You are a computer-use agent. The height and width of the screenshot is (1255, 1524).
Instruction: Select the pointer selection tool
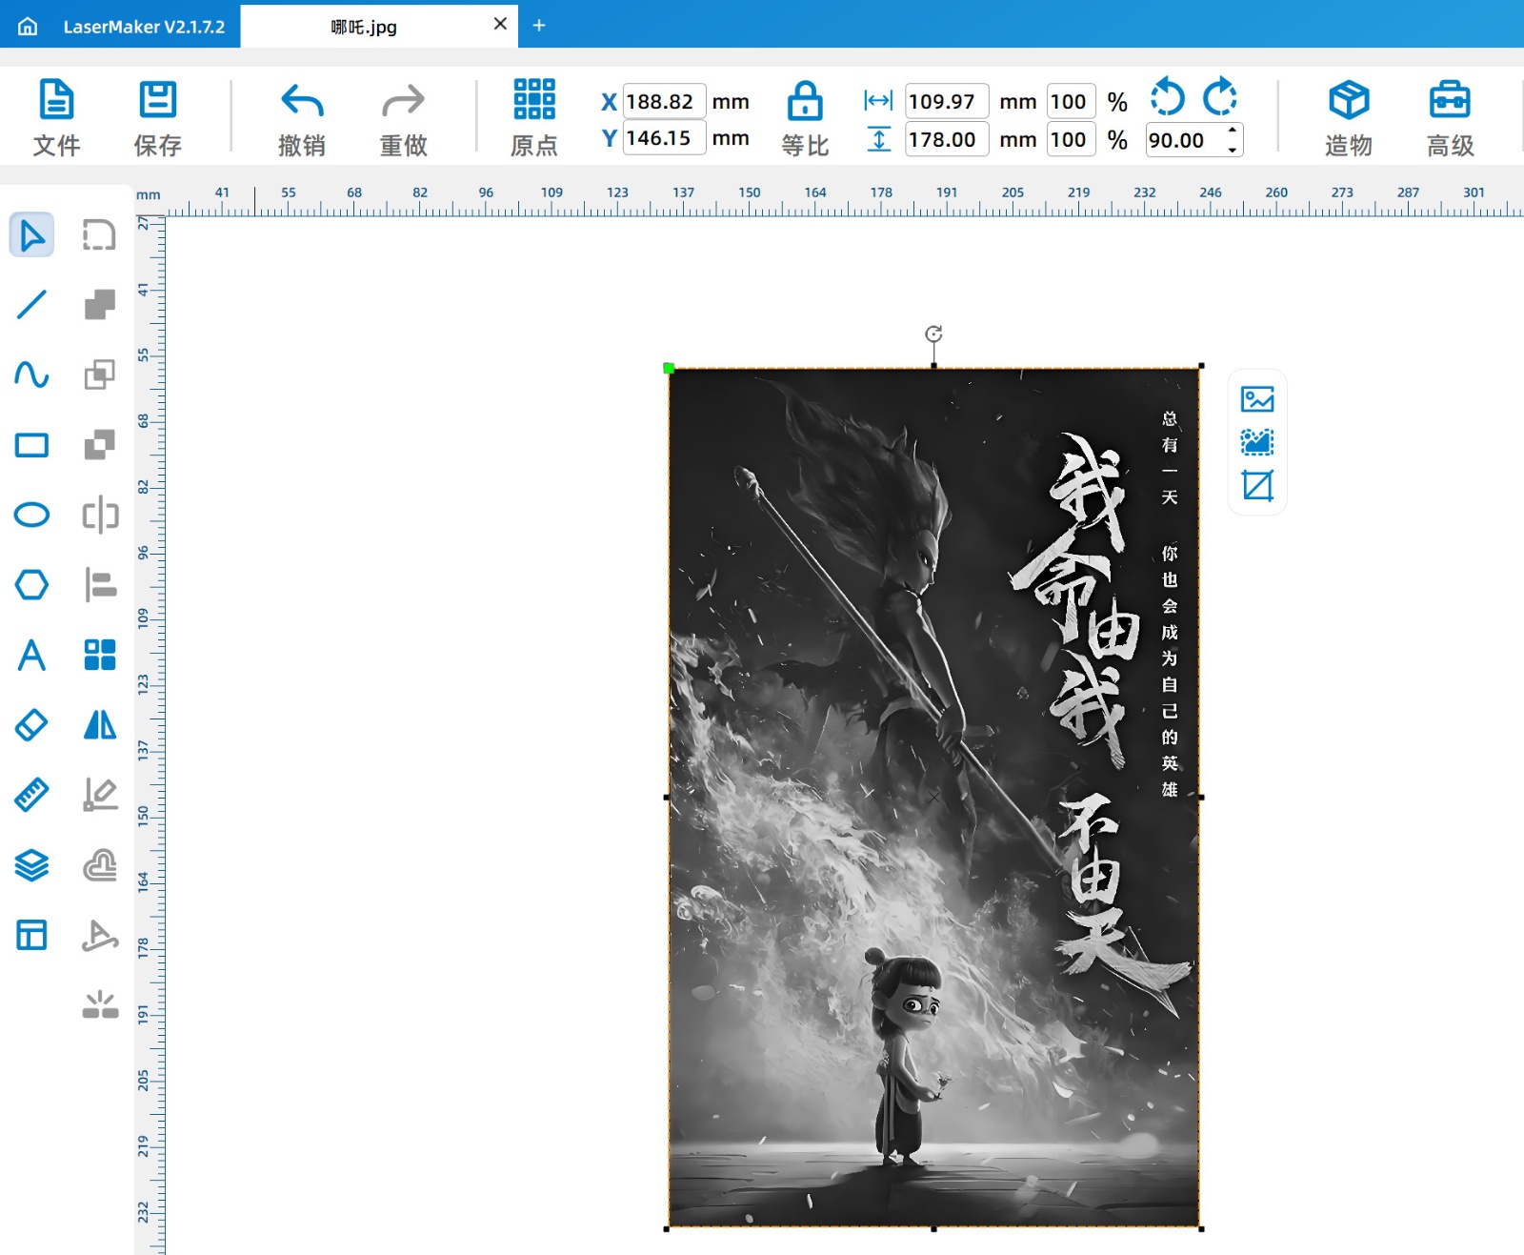point(31,235)
